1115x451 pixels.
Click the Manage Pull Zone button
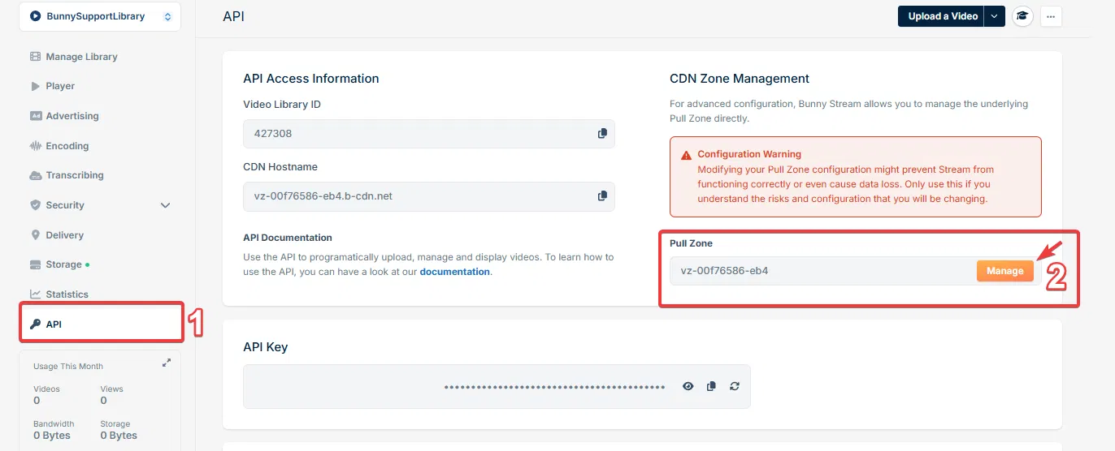coord(1005,271)
